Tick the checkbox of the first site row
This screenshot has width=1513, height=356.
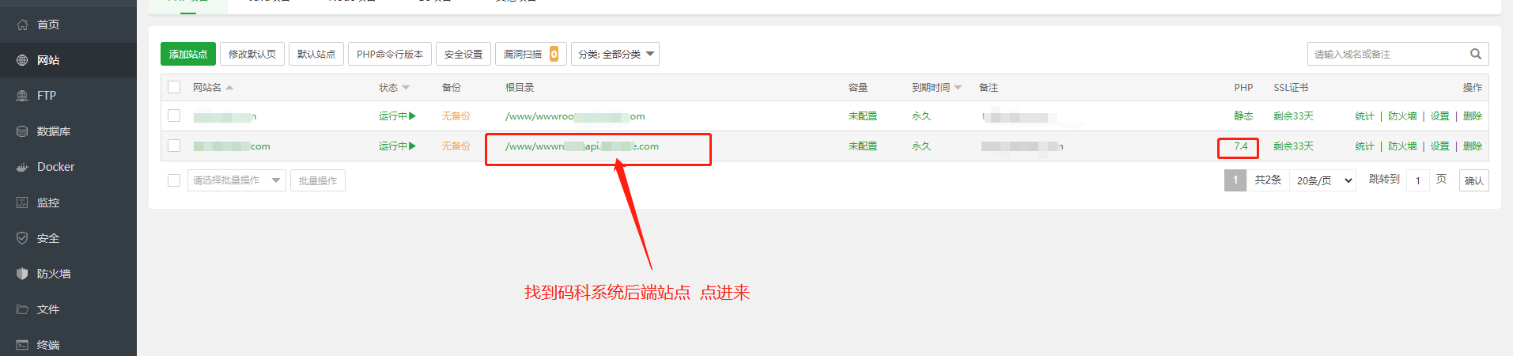tap(174, 116)
